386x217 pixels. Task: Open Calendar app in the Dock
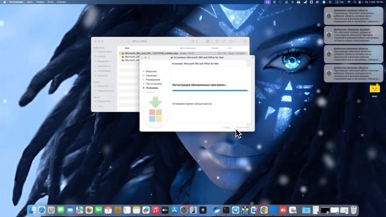coord(108,210)
